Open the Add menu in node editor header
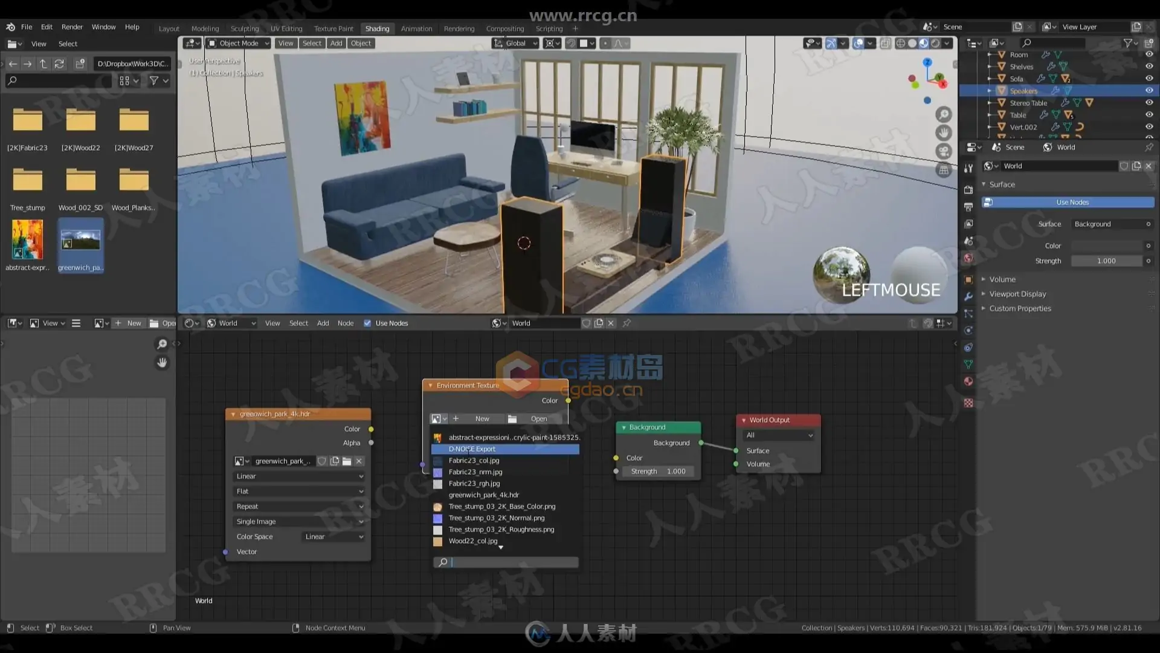1160x653 pixels. [x=323, y=323]
